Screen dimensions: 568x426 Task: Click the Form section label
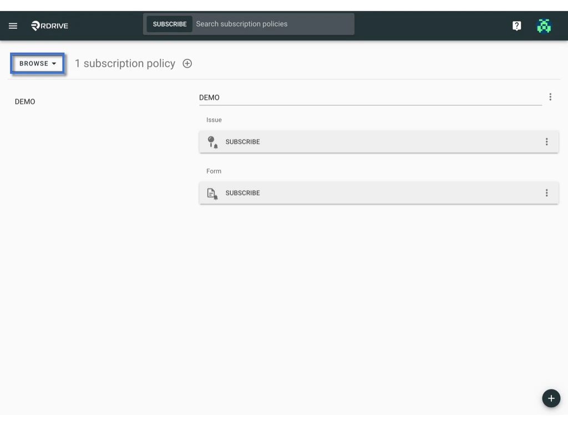[214, 171]
